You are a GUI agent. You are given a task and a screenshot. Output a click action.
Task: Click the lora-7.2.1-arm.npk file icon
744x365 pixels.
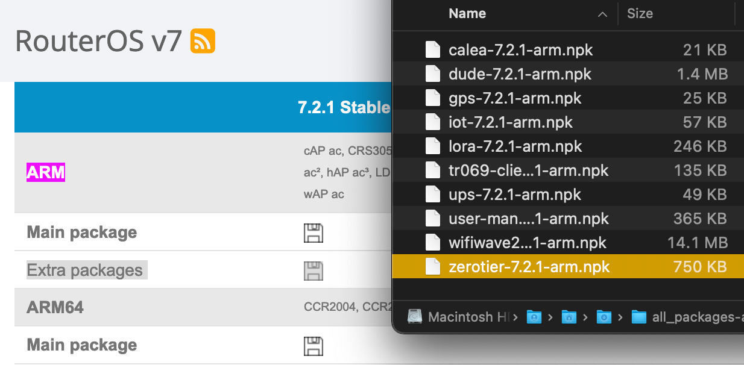tap(432, 146)
